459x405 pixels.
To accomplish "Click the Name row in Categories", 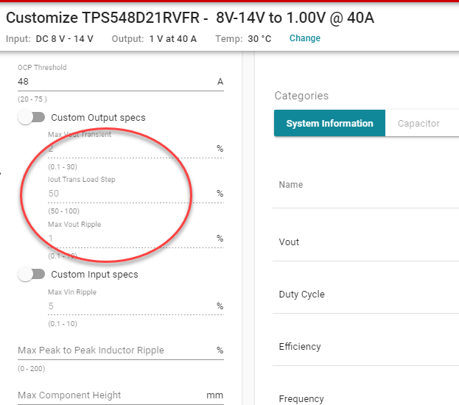I will pyautogui.click(x=365, y=185).
